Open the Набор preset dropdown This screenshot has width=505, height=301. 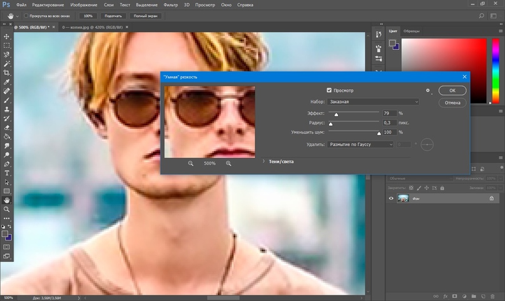[x=373, y=102]
